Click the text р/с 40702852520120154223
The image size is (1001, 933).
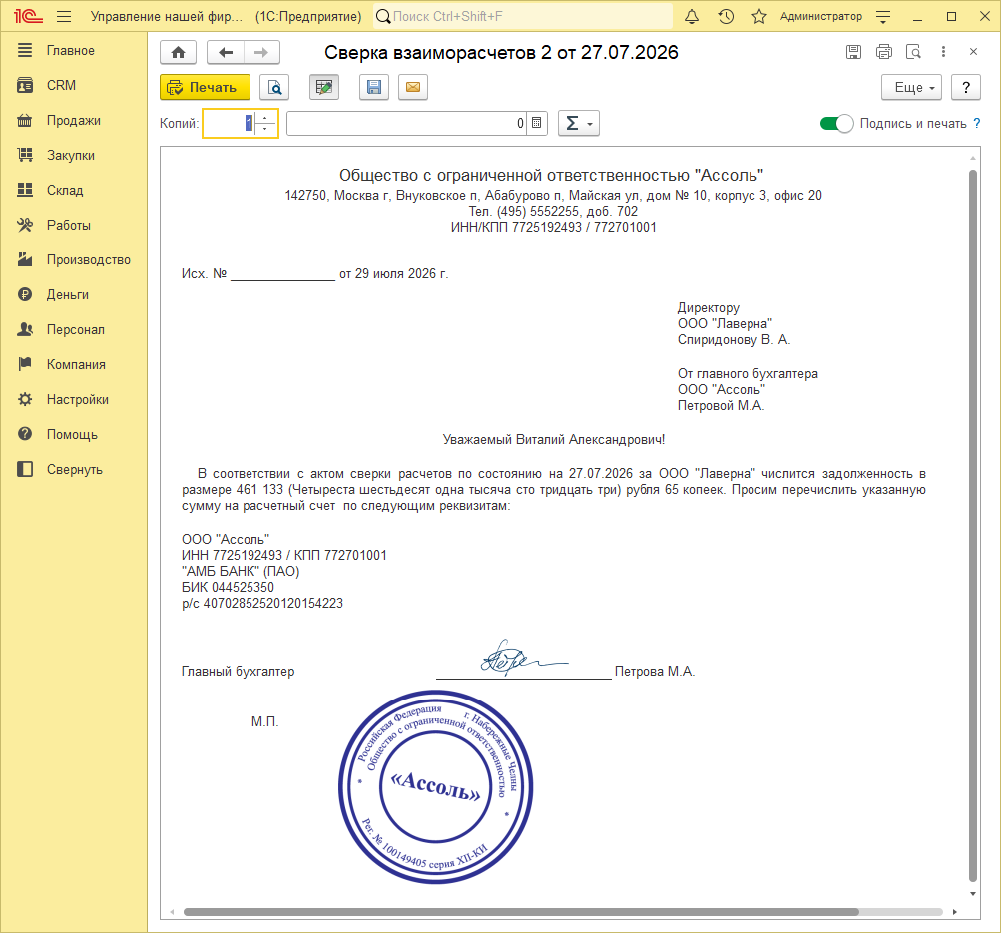[262, 603]
